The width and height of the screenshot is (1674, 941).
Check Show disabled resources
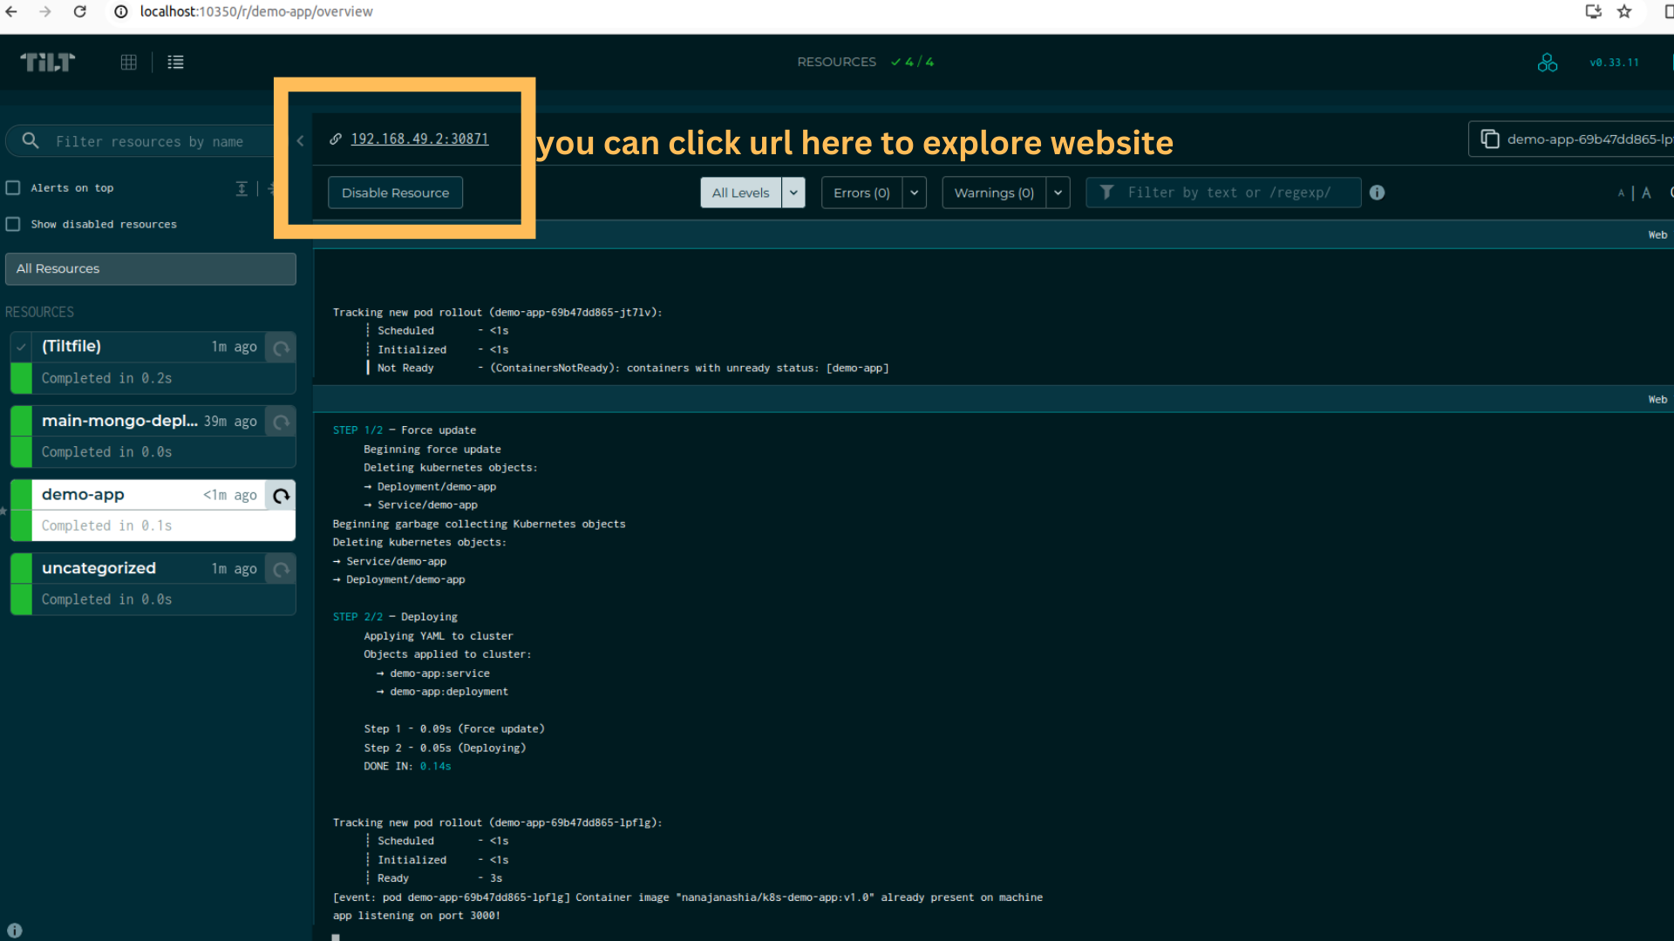pyautogui.click(x=13, y=224)
